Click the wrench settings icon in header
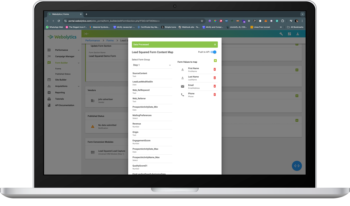 pyautogui.click(x=281, y=34)
